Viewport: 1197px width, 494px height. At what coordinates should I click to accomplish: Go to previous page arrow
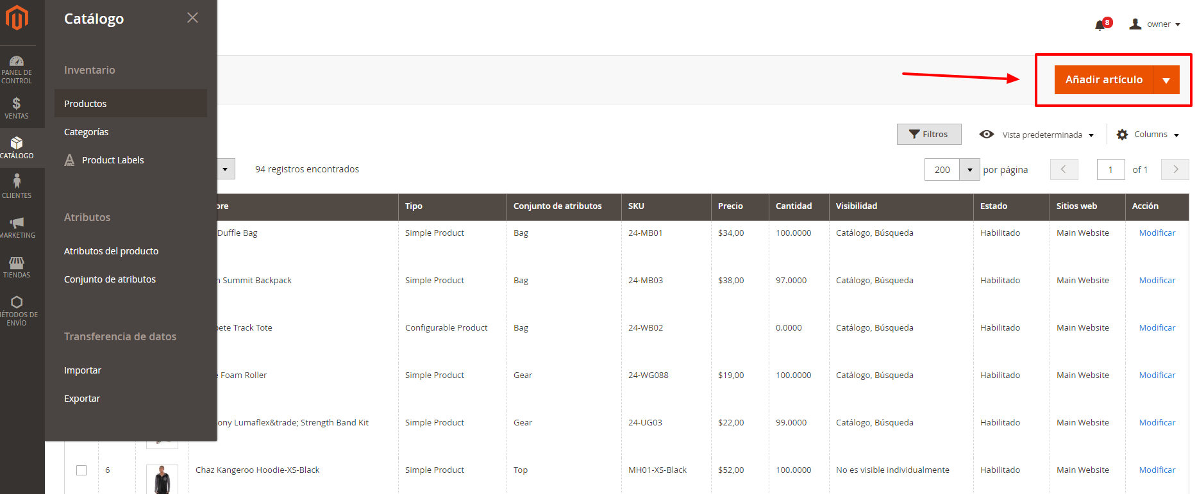1064,169
